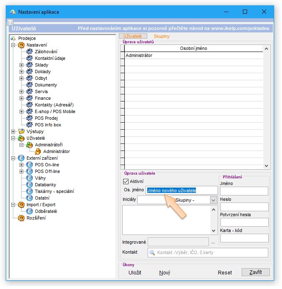Switch to the Uživatelé tab

[132, 37]
